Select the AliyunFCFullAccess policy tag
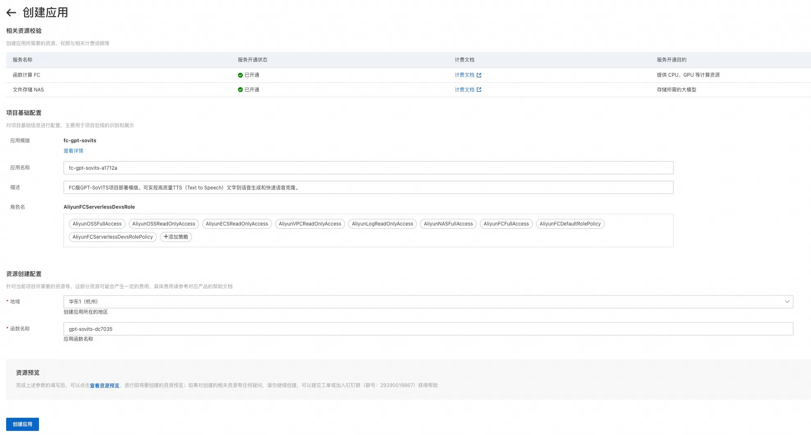Viewport: 811px width, 435px height. [x=506, y=224]
